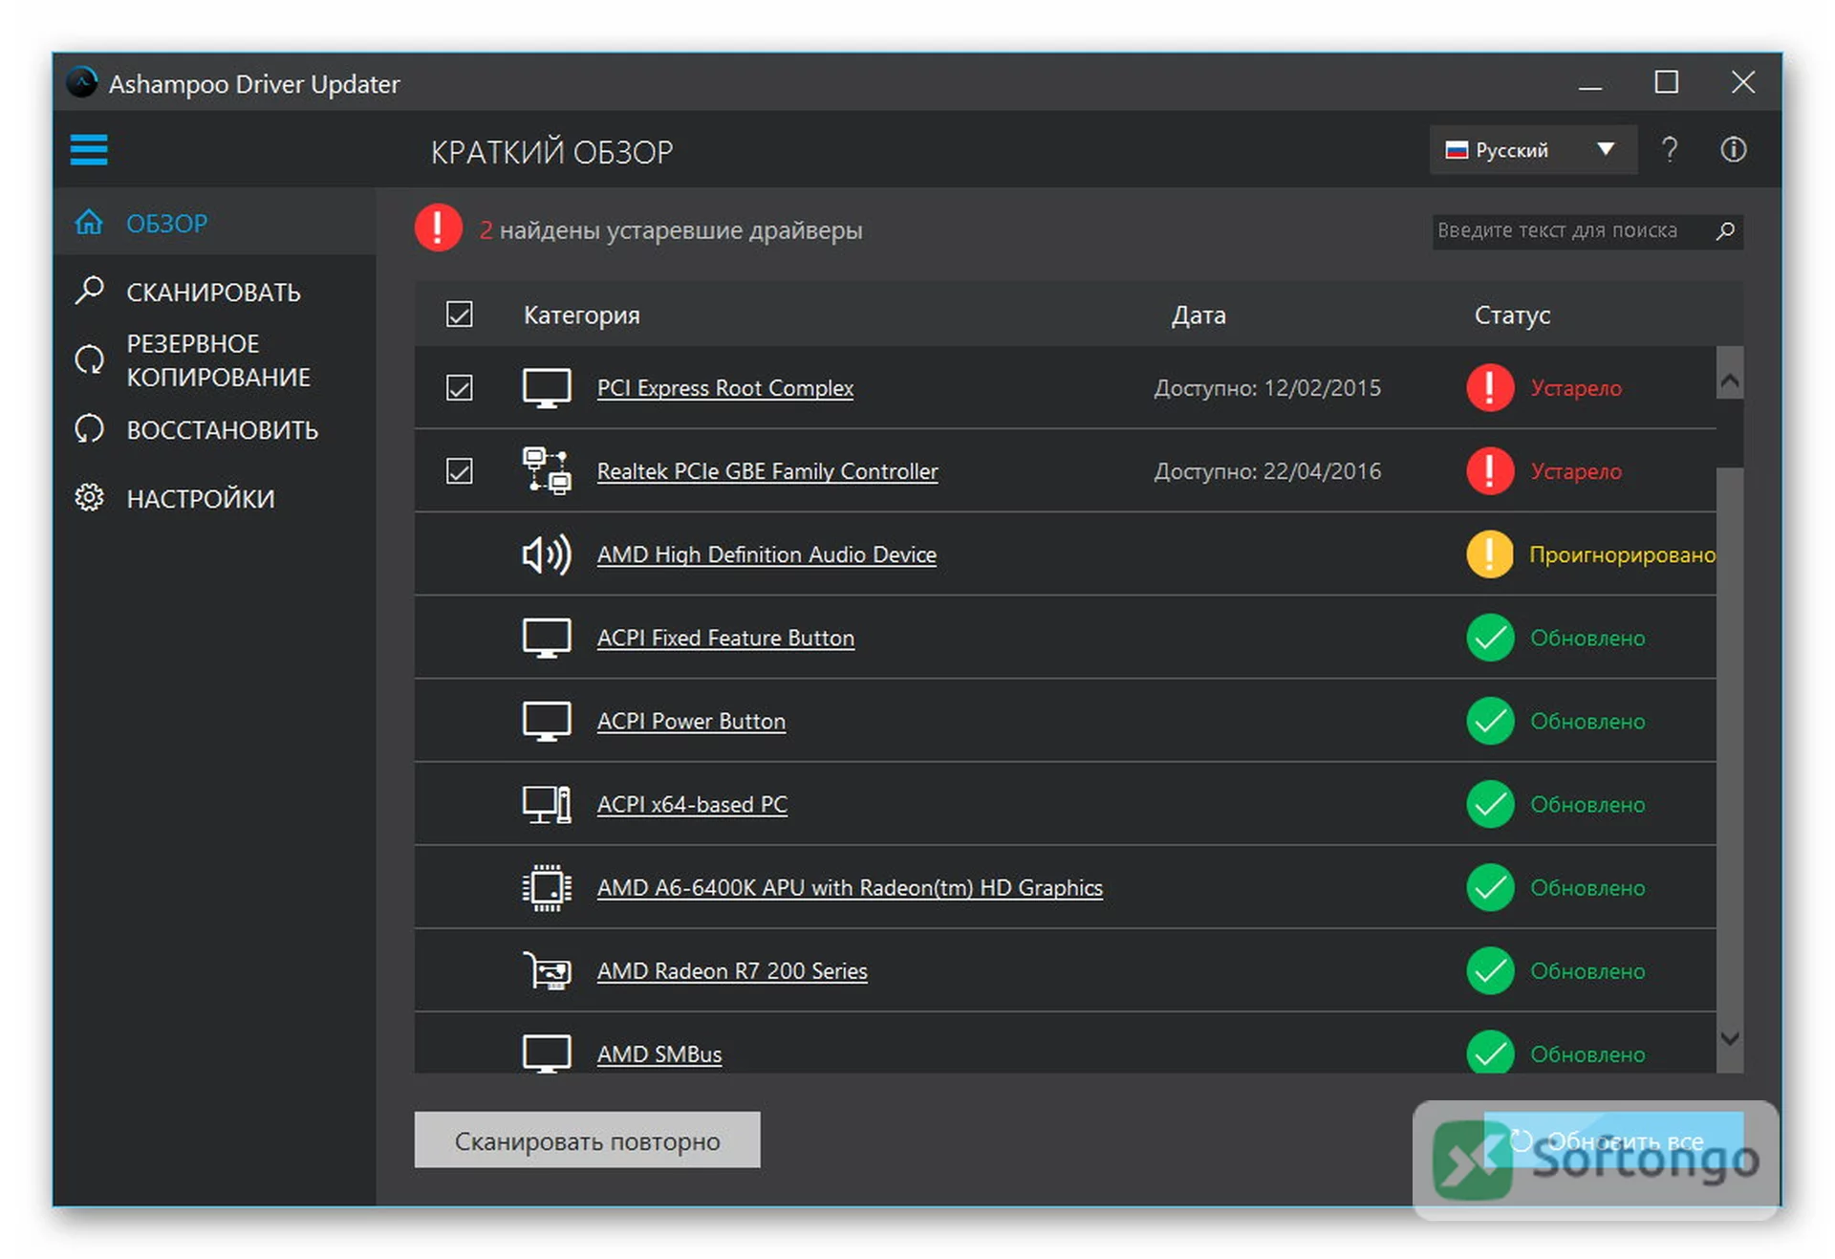The image size is (1835, 1259).
Task: Open the AMD Radeon R7 200 Series link
Action: click(732, 970)
